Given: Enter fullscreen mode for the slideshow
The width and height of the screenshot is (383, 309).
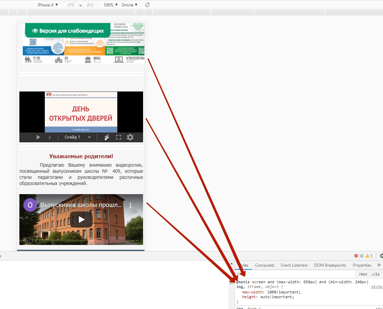Looking at the screenshot, I should click(119, 137).
